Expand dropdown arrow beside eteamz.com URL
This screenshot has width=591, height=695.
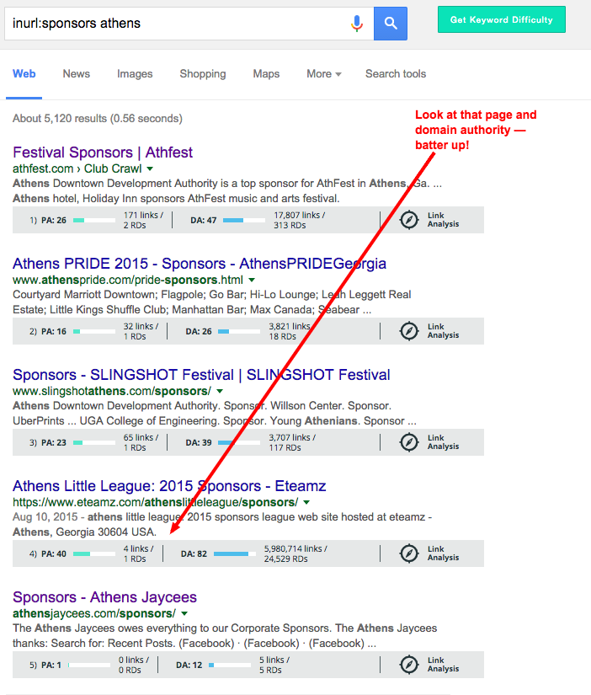306,503
